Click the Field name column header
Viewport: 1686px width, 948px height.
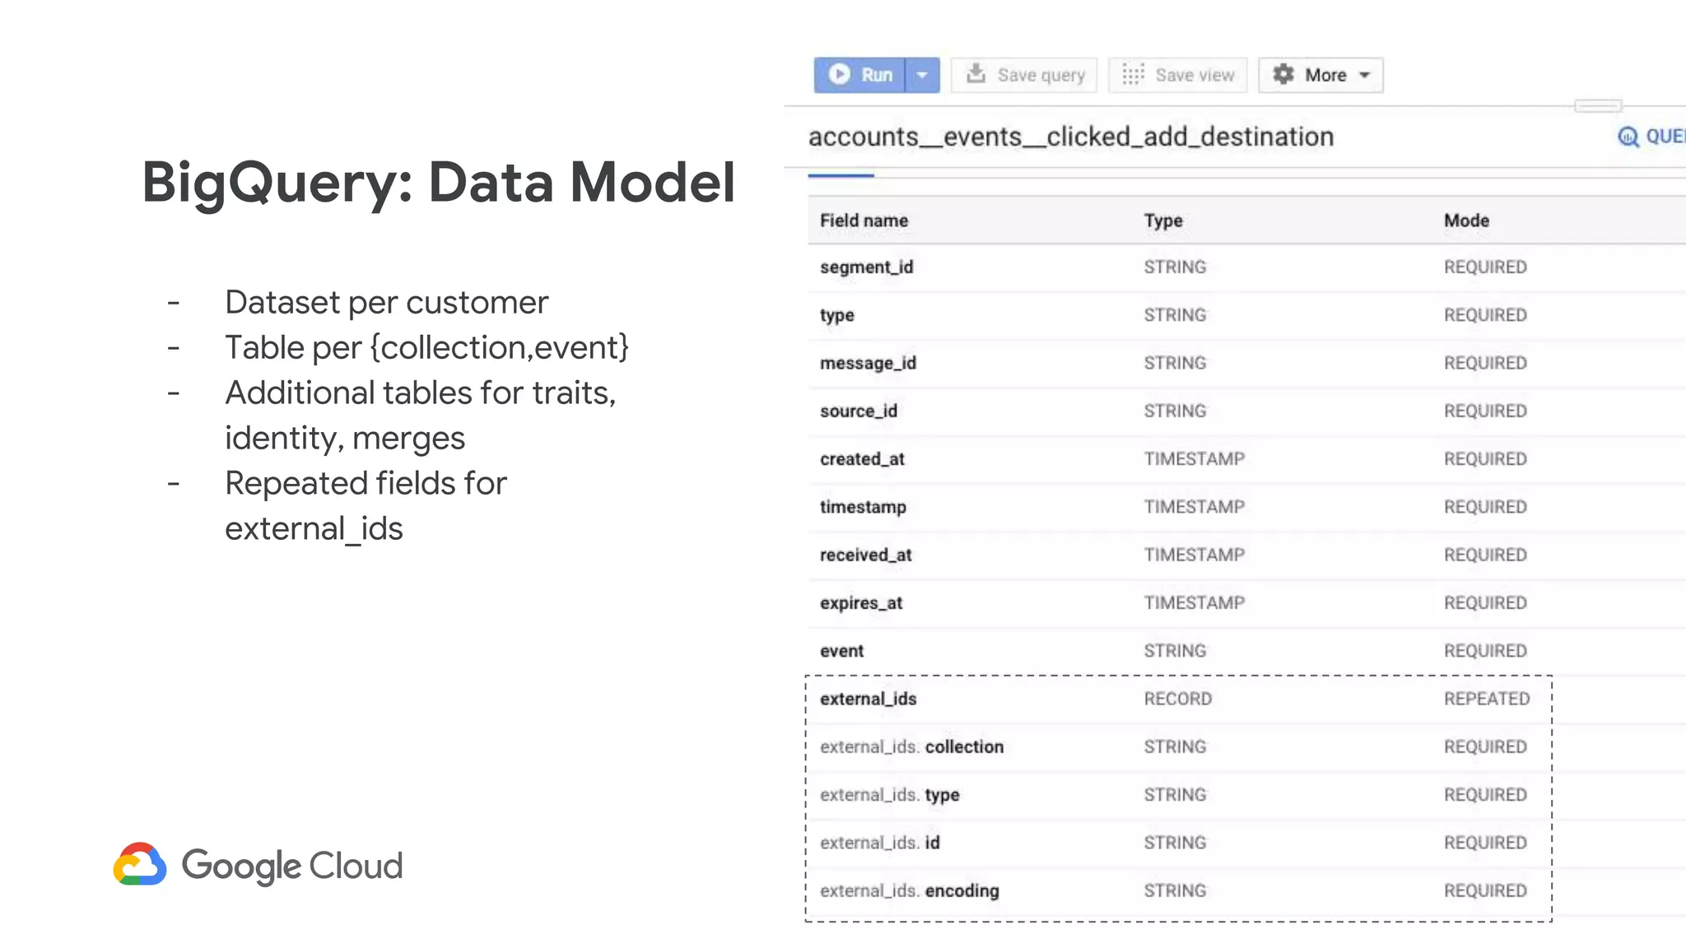tap(864, 221)
